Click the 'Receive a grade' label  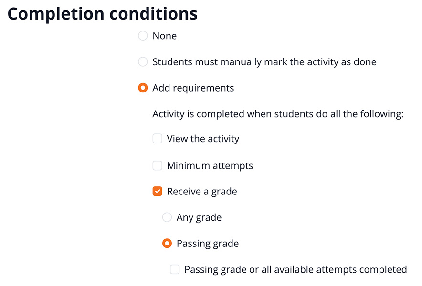[202, 192]
